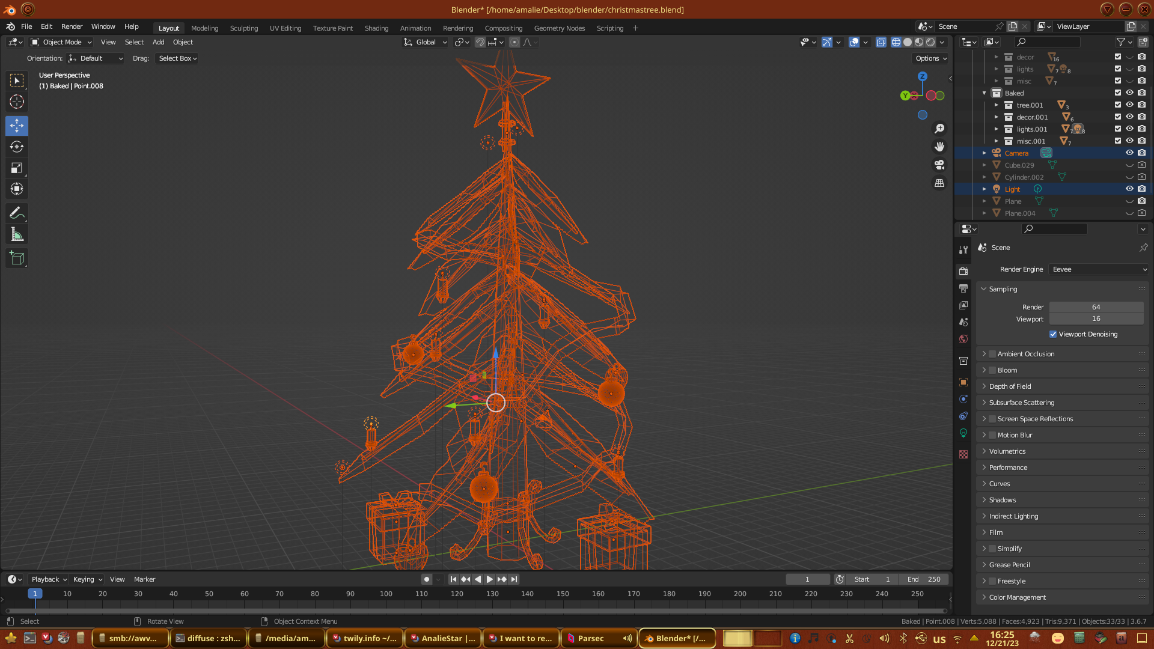1154x649 pixels.
Task: Collapse the Baked collection in outliner
Action: tap(985, 93)
